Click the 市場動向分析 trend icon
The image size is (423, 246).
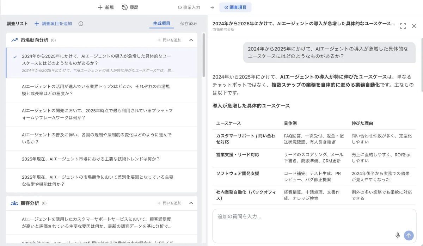click(14, 40)
